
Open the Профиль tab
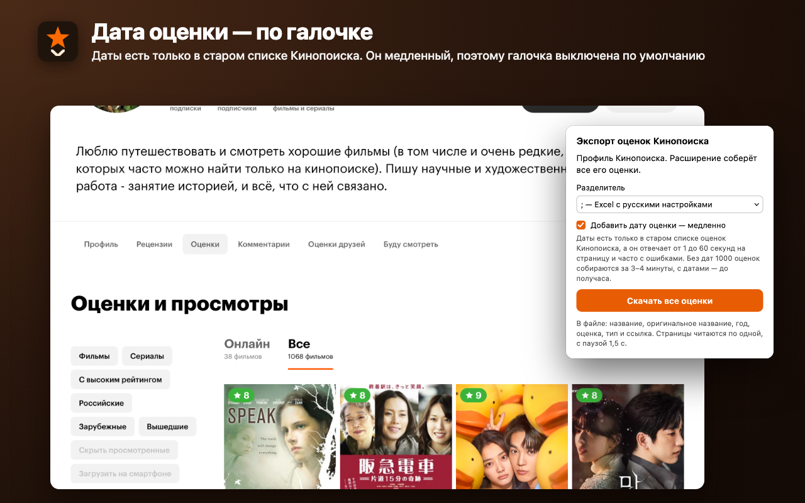tap(101, 244)
